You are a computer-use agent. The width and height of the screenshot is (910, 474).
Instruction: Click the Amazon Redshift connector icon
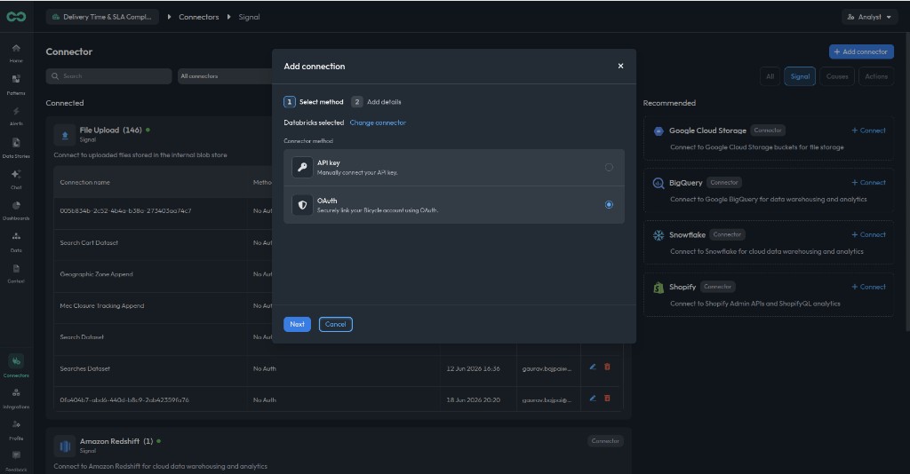pos(64,446)
